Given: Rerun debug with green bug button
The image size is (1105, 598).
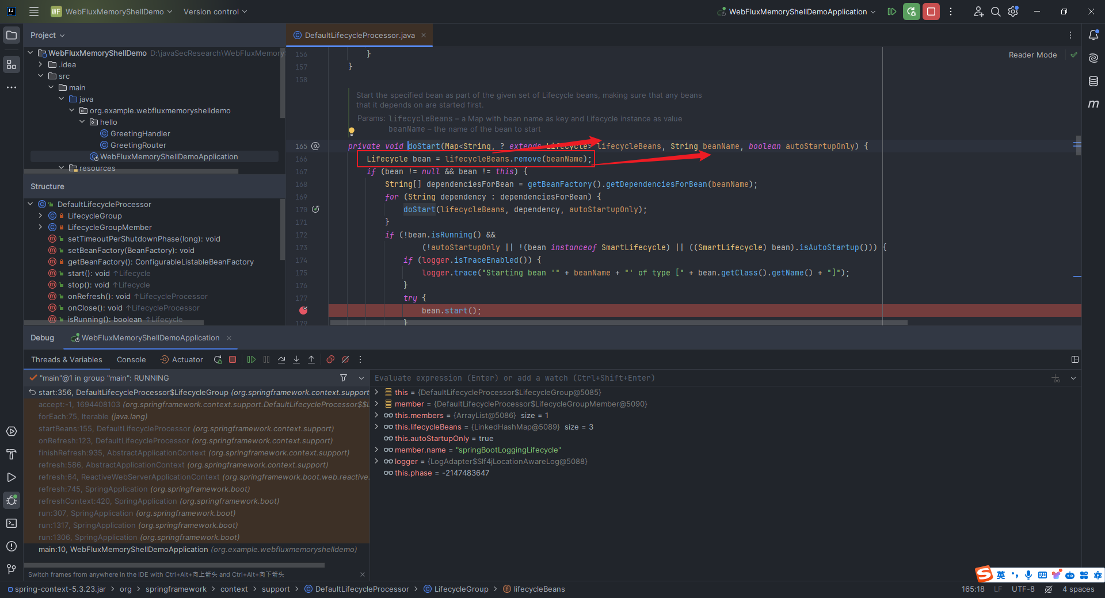Looking at the screenshot, I should 912,11.
